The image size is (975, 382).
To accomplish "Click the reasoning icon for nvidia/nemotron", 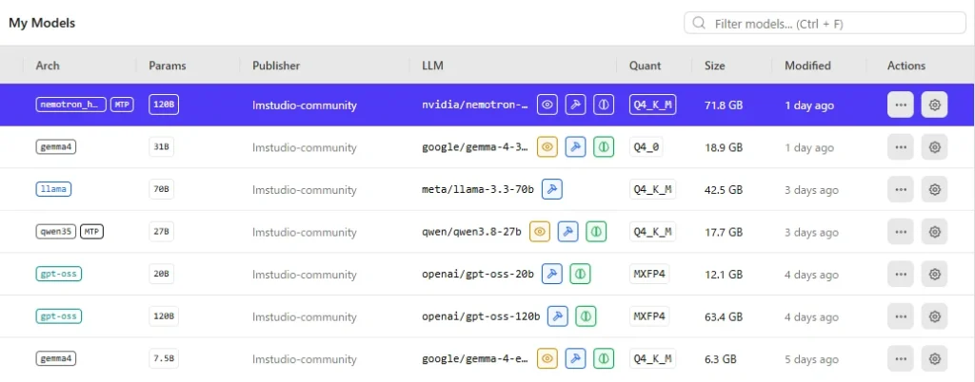I will pos(603,105).
